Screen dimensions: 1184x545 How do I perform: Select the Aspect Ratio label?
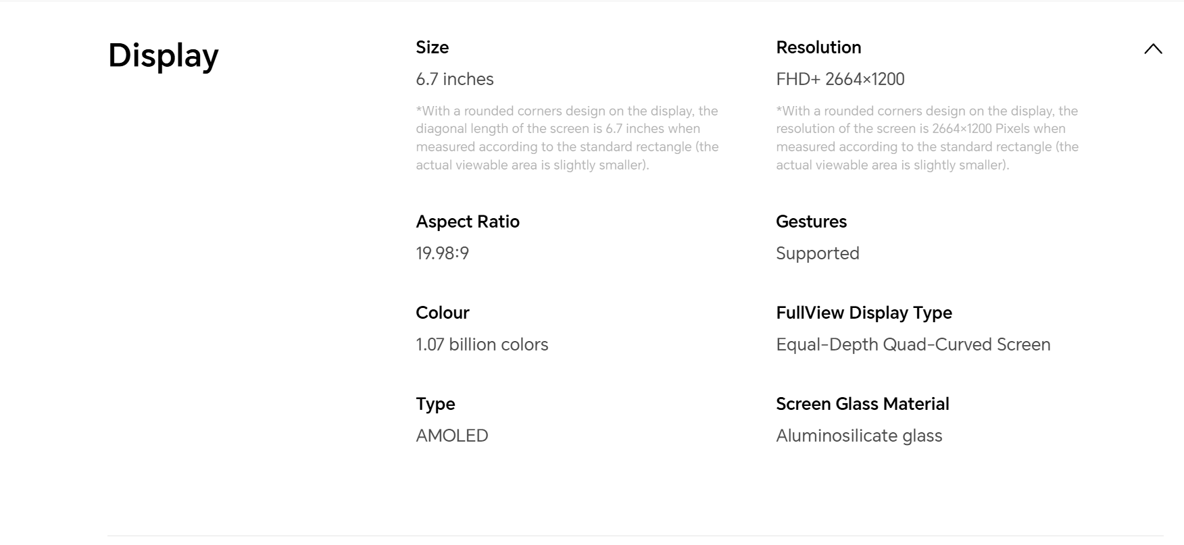468,222
